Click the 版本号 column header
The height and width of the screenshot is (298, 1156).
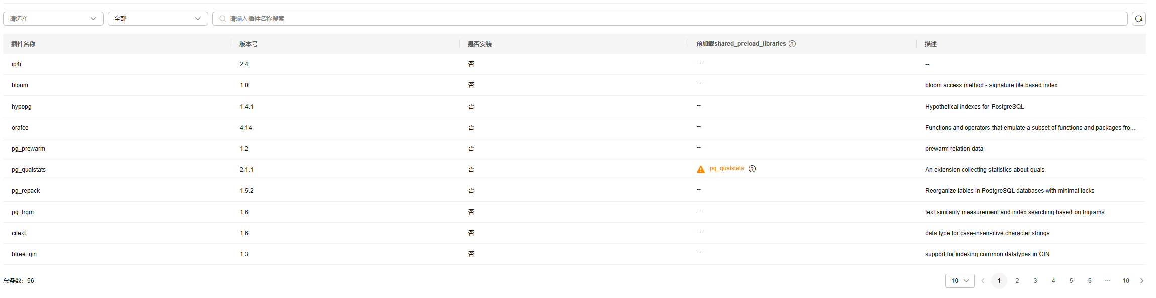[249, 44]
